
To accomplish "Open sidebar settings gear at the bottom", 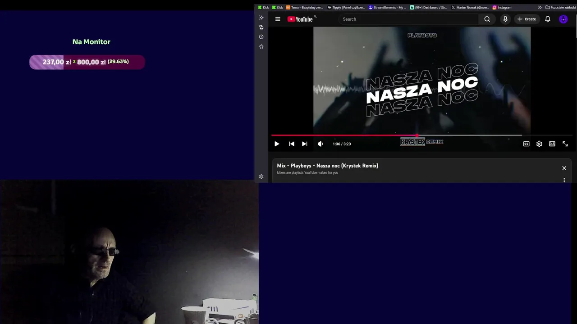I will (x=261, y=176).
